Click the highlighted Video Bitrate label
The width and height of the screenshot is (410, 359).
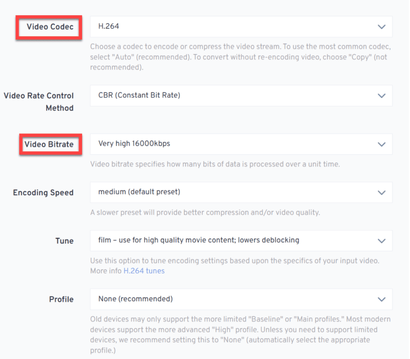tap(49, 144)
